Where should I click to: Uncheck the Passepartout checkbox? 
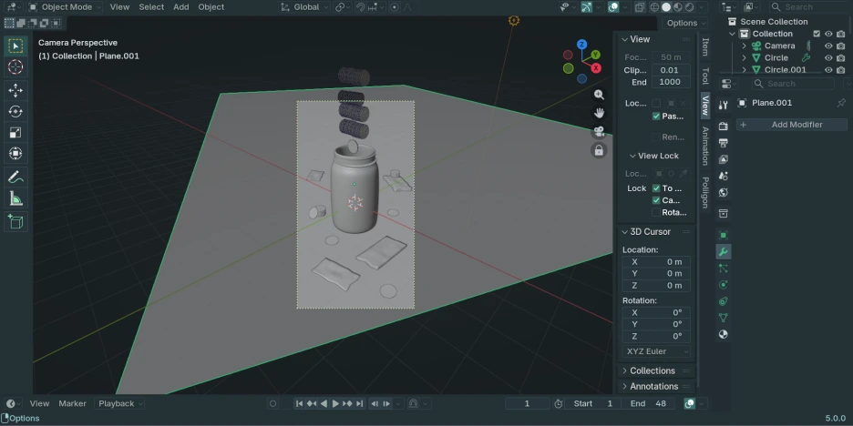coord(656,117)
